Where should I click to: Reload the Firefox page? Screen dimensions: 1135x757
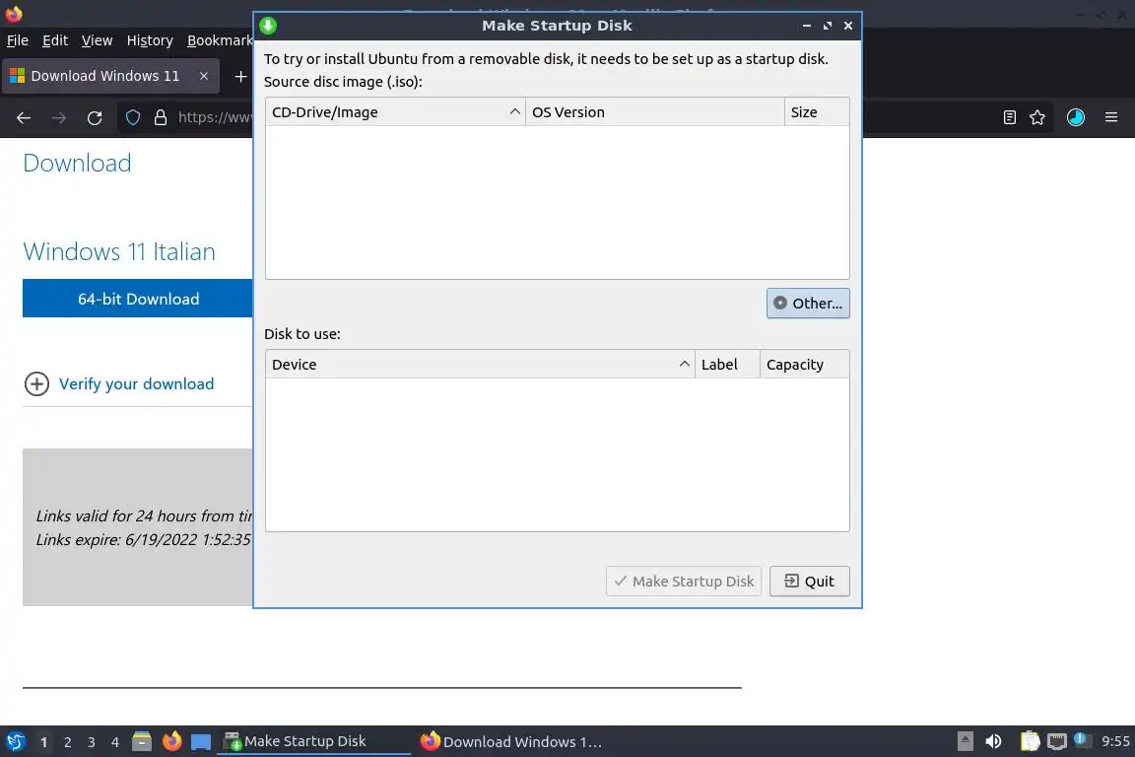95,117
